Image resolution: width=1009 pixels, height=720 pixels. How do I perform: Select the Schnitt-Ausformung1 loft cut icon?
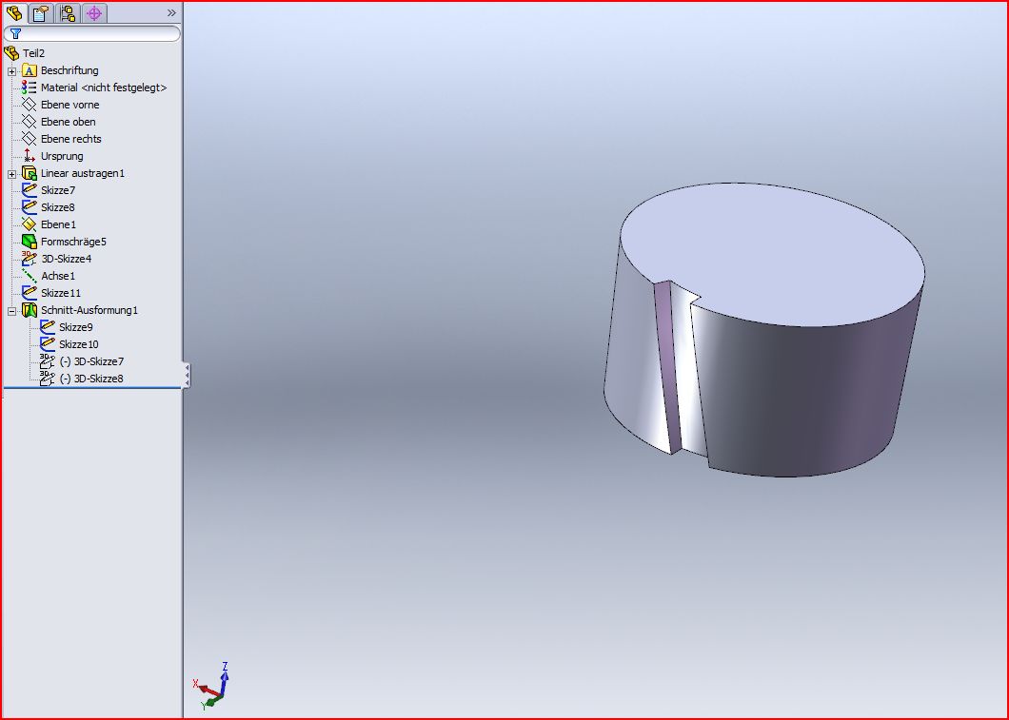click(x=29, y=310)
